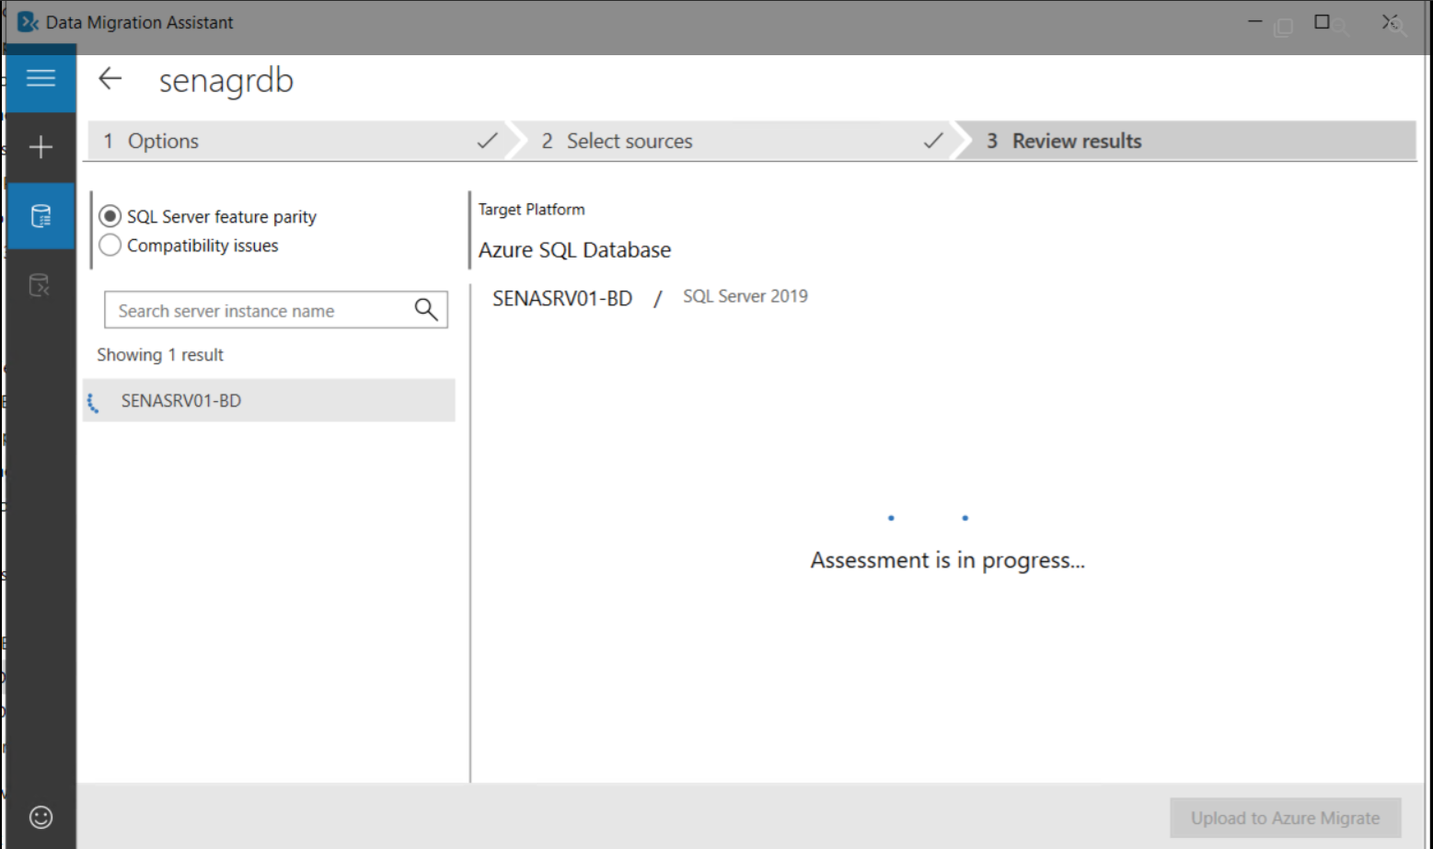Click the assessment progress indicator dots
Screen dimensions: 1433x849
pyautogui.click(x=928, y=518)
